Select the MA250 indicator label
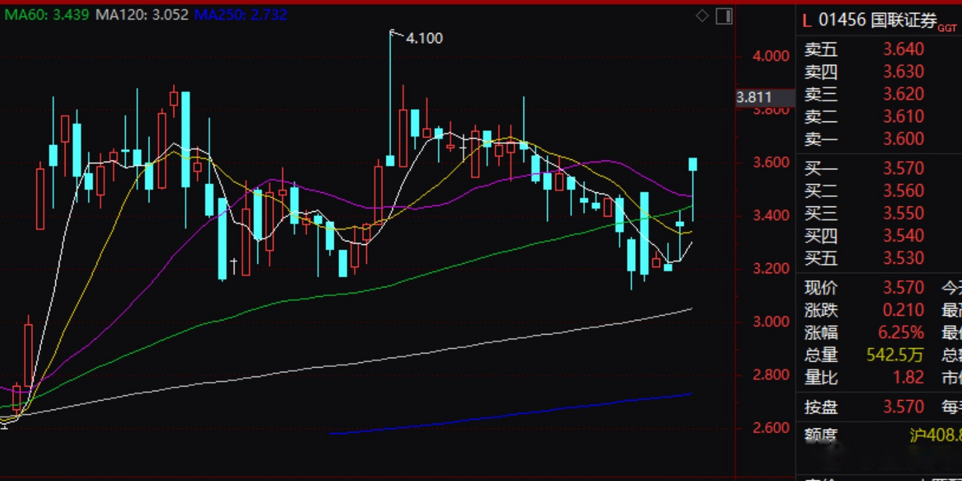The width and height of the screenshot is (962, 481). click(x=240, y=15)
